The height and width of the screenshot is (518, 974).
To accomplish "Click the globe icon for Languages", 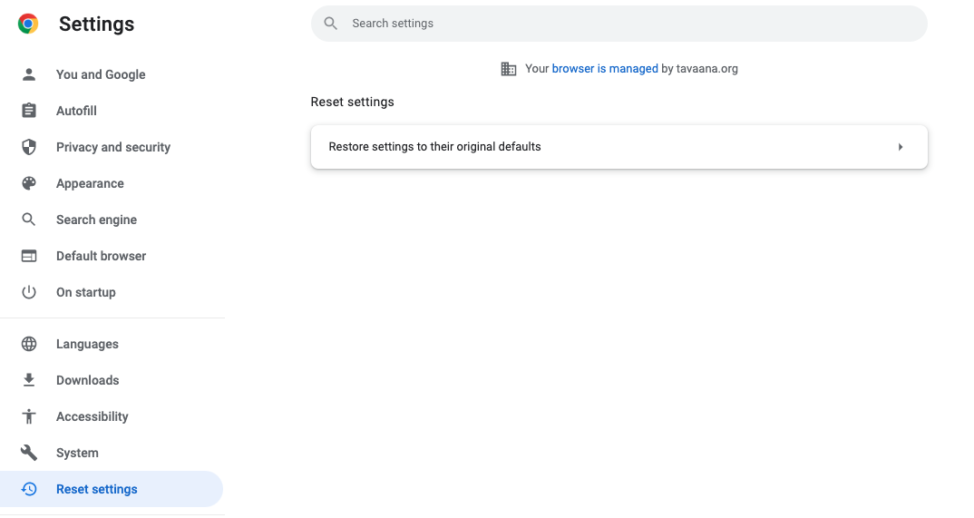I will (x=29, y=344).
